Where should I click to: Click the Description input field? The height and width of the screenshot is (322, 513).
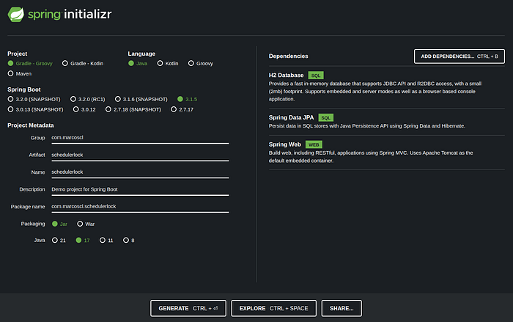[x=140, y=190]
